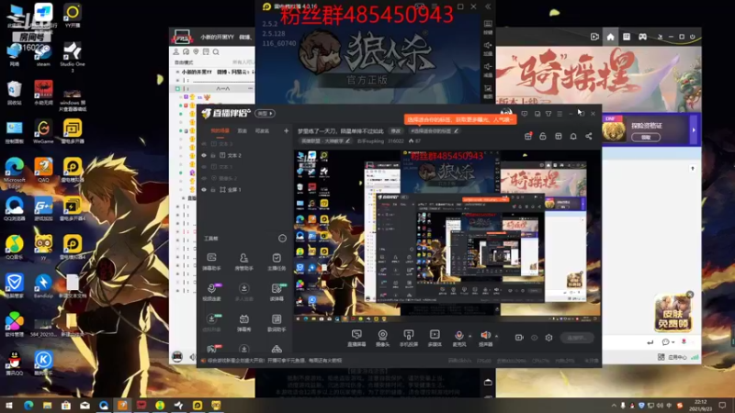Open the gift box icon with badge

coord(528,136)
